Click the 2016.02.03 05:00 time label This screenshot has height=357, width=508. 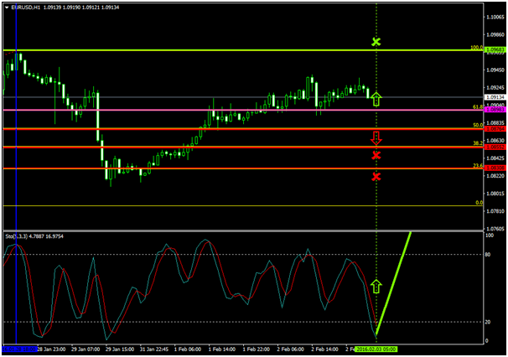(376, 348)
